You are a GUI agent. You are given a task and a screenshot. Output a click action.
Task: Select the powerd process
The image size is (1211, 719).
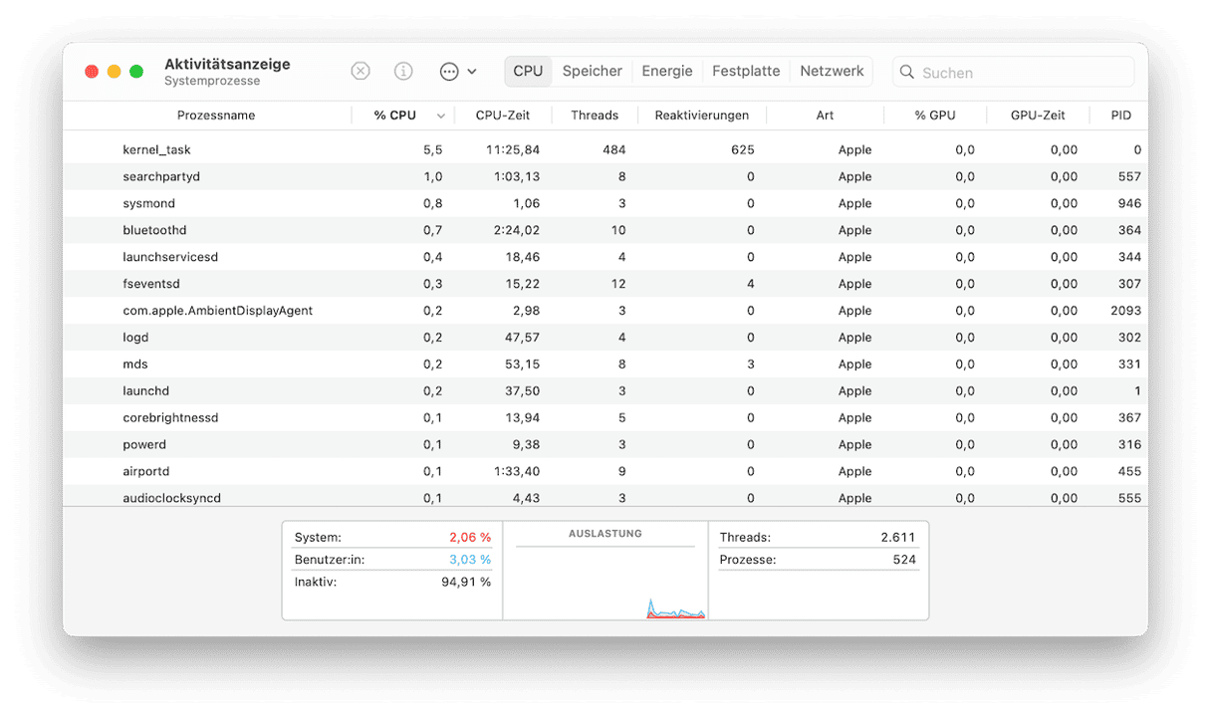605,445
